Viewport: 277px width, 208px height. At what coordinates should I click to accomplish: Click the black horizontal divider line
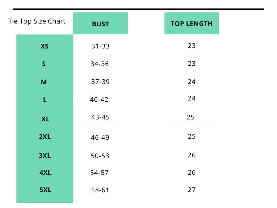138,9
